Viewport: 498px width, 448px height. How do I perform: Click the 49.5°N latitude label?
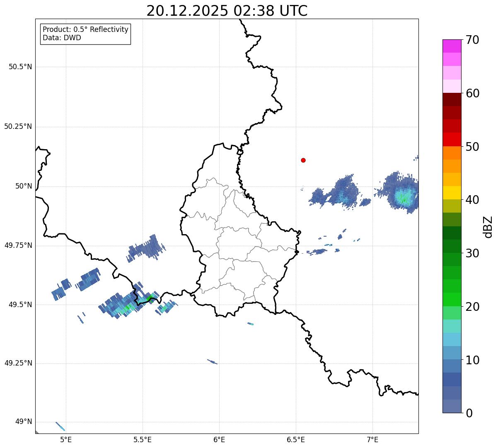[x=20, y=305]
